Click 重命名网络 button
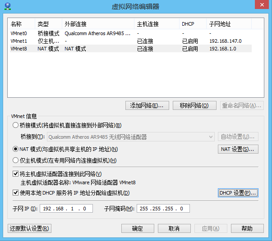The width and height of the screenshot is (272, 241). [x=242, y=105]
